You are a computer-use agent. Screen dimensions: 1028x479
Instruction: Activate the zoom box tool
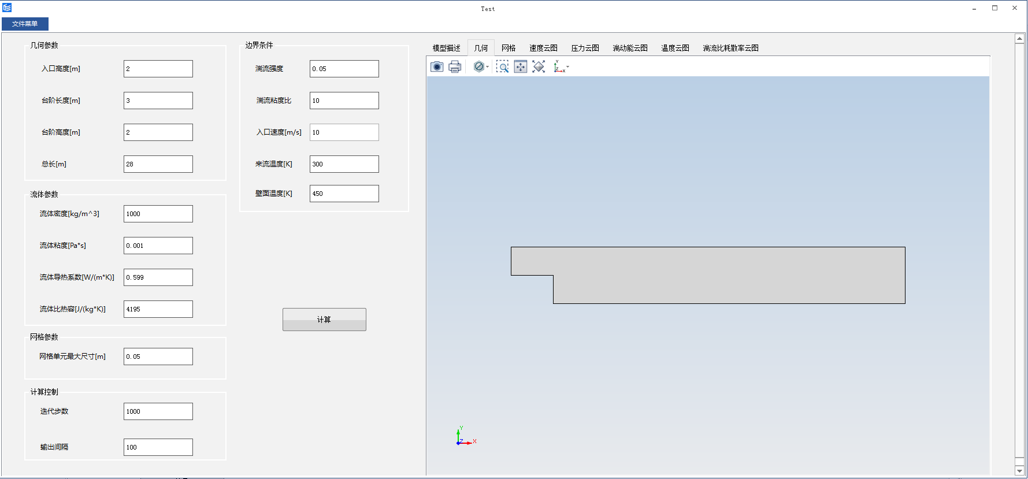[503, 67]
